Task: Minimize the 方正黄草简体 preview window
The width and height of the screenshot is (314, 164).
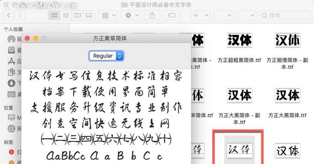Action: (36, 38)
